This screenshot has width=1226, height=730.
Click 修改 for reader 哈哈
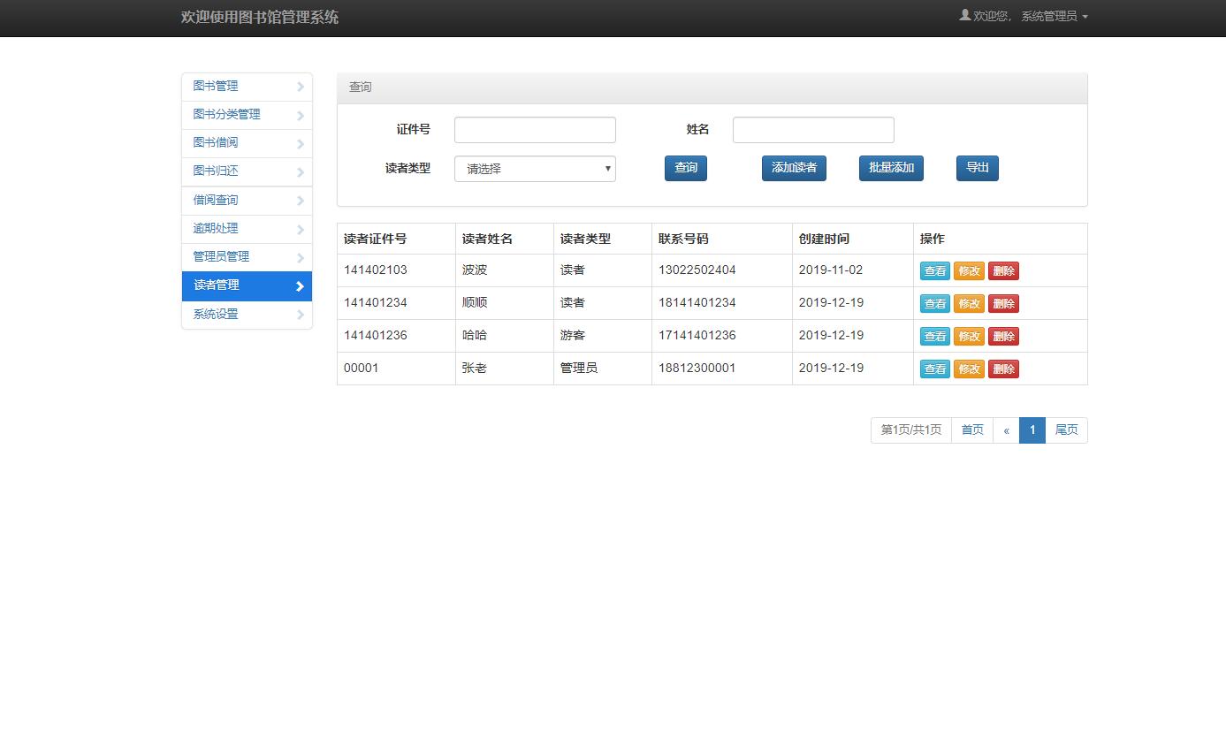tap(969, 336)
